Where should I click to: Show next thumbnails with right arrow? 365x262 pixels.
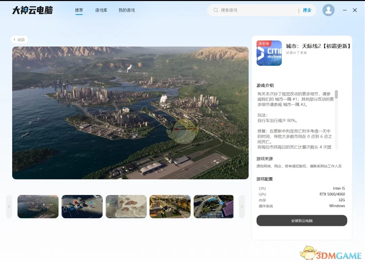[x=242, y=207]
